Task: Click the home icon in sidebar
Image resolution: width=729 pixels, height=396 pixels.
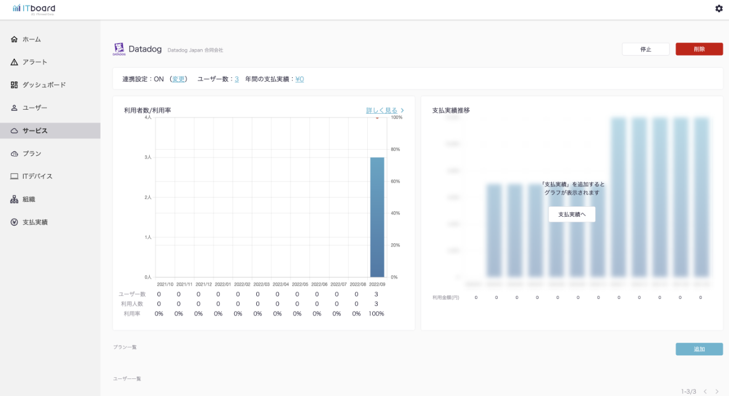Action: coord(14,40)
